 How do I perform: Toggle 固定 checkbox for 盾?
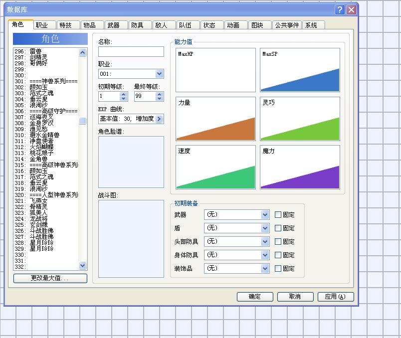coord(278,228)
